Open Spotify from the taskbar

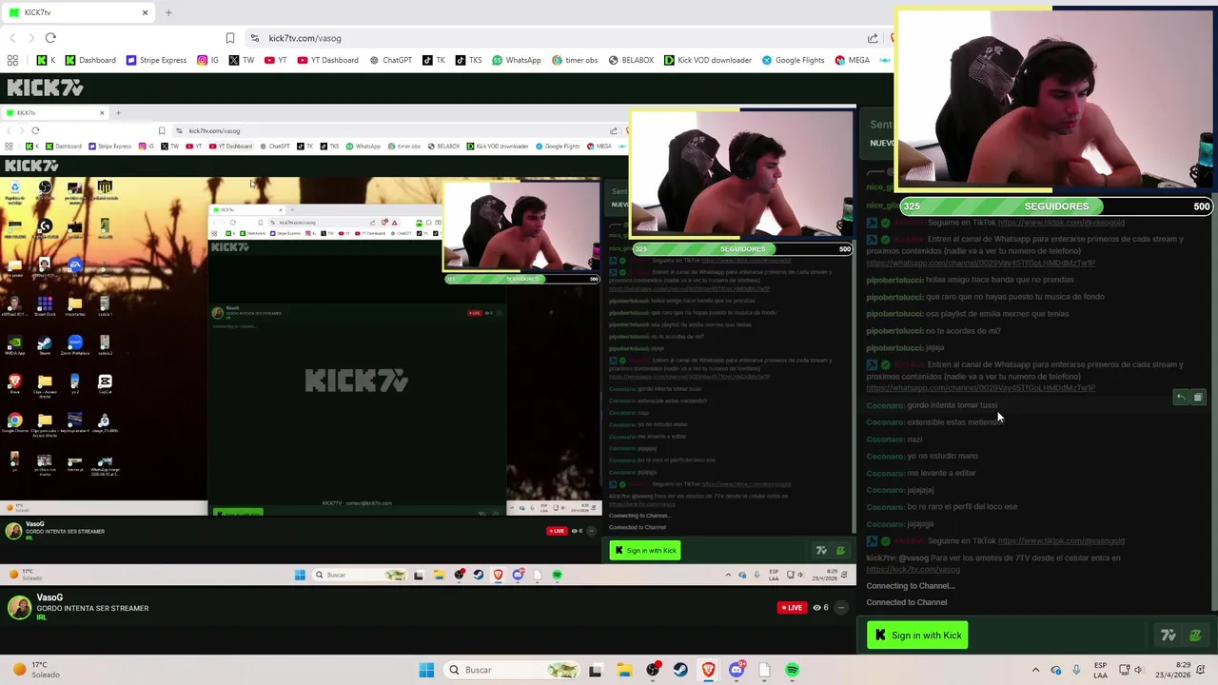[792, 670]
